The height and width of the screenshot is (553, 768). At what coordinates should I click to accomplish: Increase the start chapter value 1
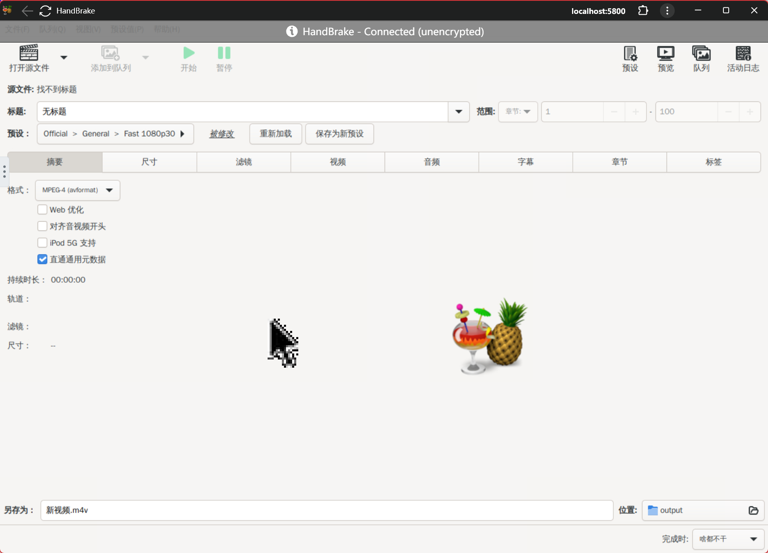coord(635,112)
